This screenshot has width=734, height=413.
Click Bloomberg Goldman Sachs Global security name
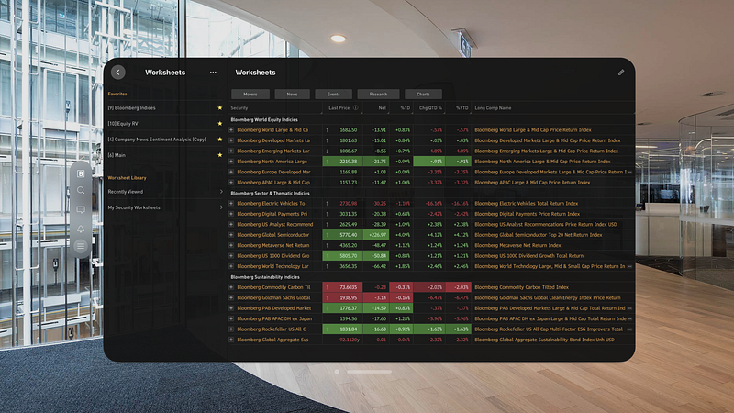pos(273,297)
